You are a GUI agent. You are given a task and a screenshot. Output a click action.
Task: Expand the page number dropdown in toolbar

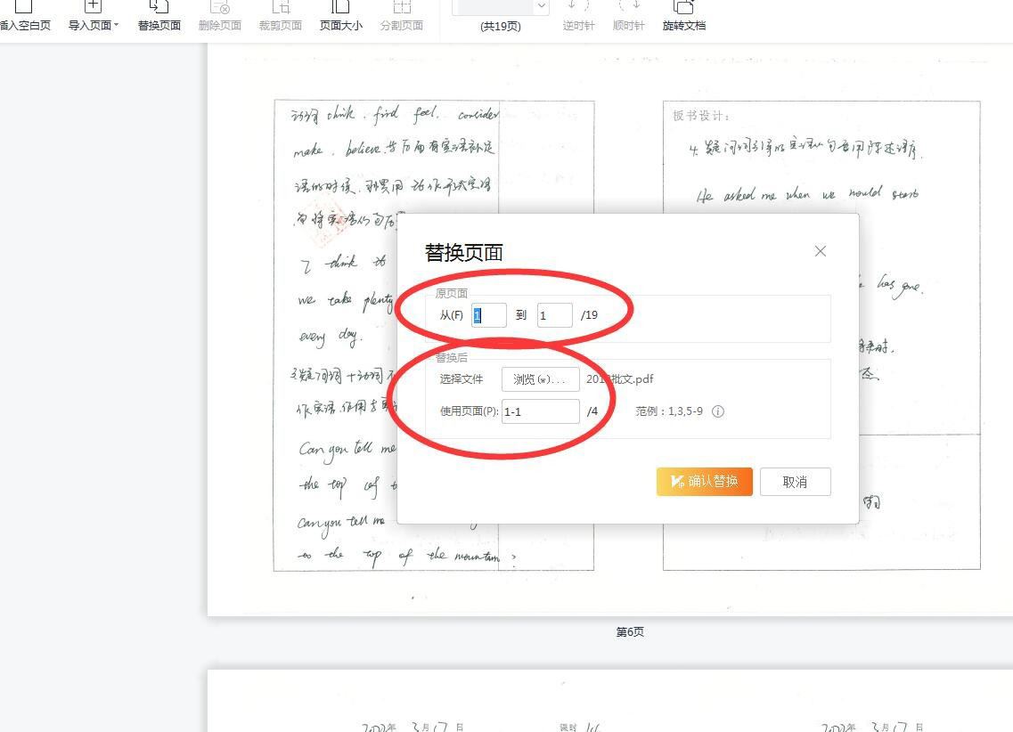pyautogui.click(x=542, y=6)
